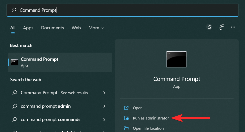
Task: Expand the 'Command Prompt - See web results' arrow
Action: click(x=104, y=93)
